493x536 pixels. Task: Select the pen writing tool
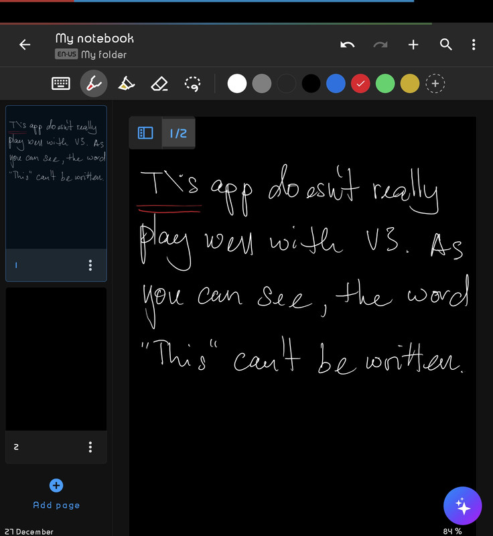(x=94, y=83)
